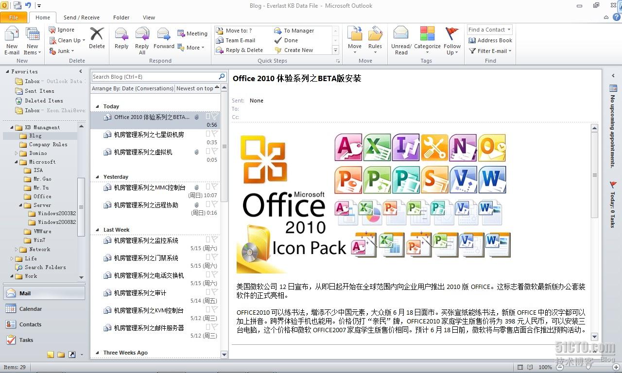Viewport: 622px width, 373px height.
Task: Change Arrange By: Date (Conversations)
Action: [x=133, y=88]
